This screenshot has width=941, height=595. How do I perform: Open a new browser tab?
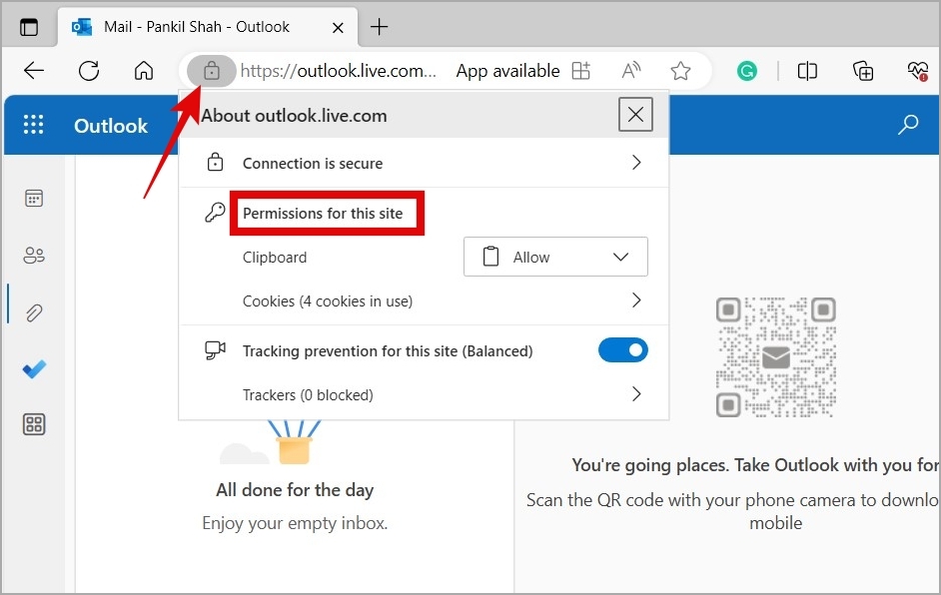(x=379, y=27)
